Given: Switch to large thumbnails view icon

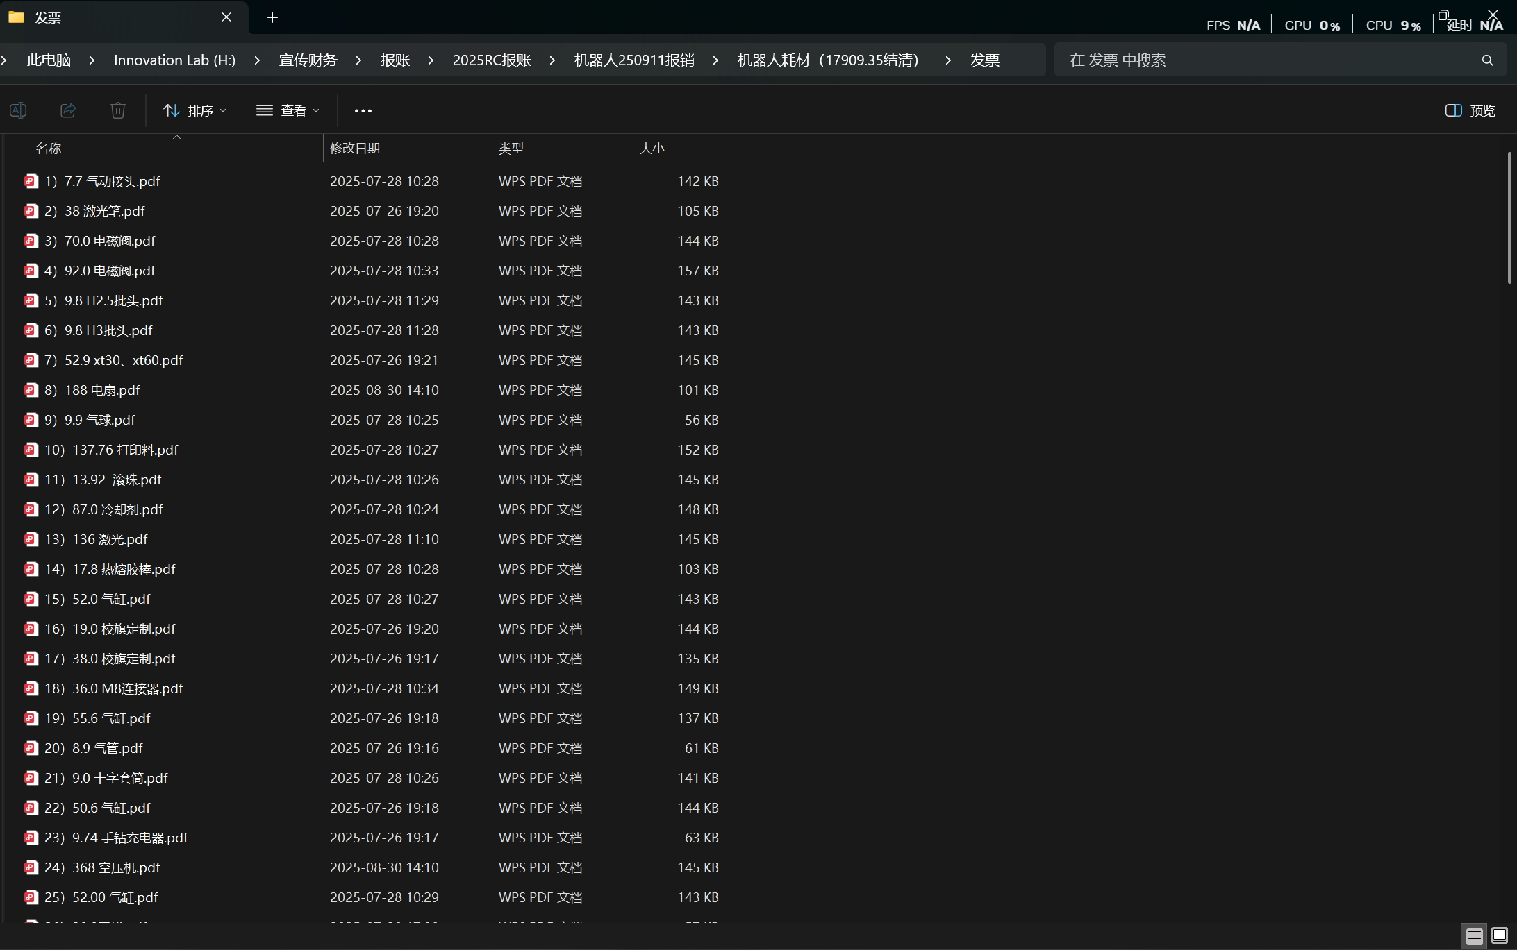Looking at the screenshot, I should coord(1500,936).
